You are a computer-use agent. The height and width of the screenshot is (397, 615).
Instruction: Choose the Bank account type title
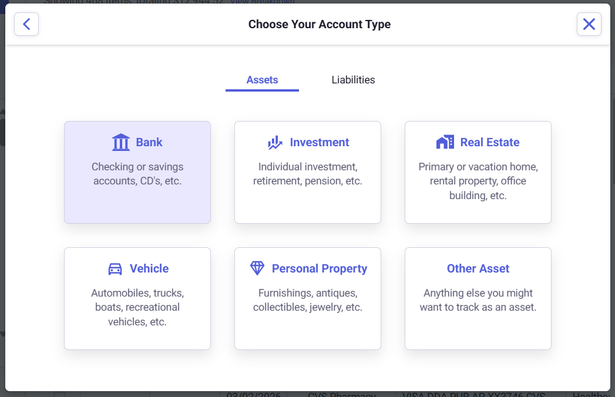coord(149,142)
